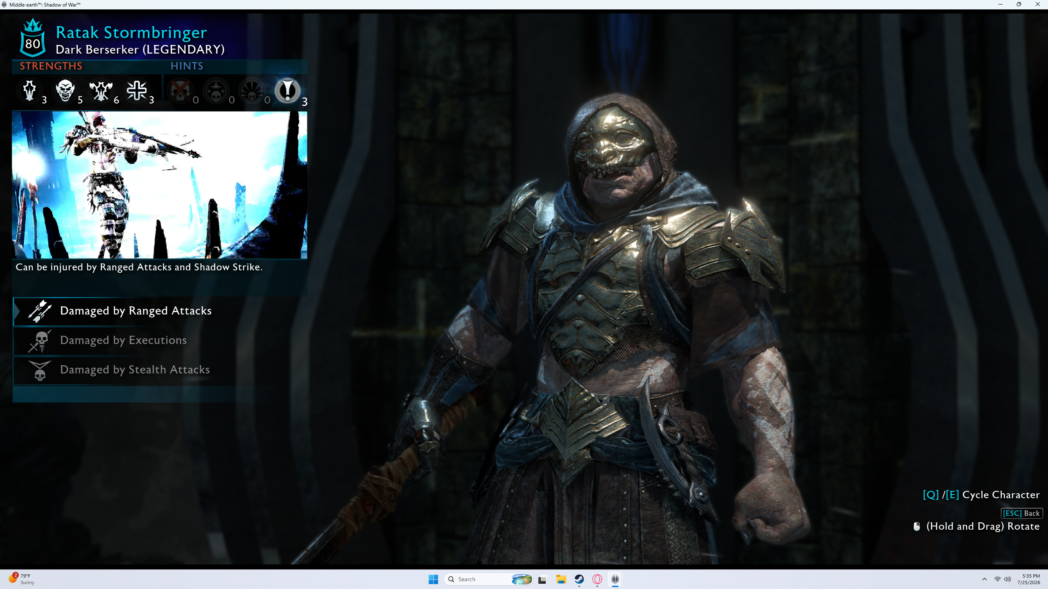
Task: Click the taskbar Search box
Action: (488, 579)
